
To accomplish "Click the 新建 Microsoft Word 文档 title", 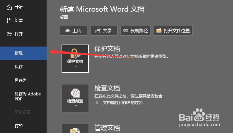I will coord(102,9).
